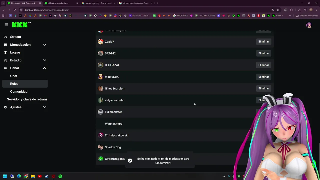
Task: Remove moderator SATG42 with Eliminar
Action: pos(263,53)
